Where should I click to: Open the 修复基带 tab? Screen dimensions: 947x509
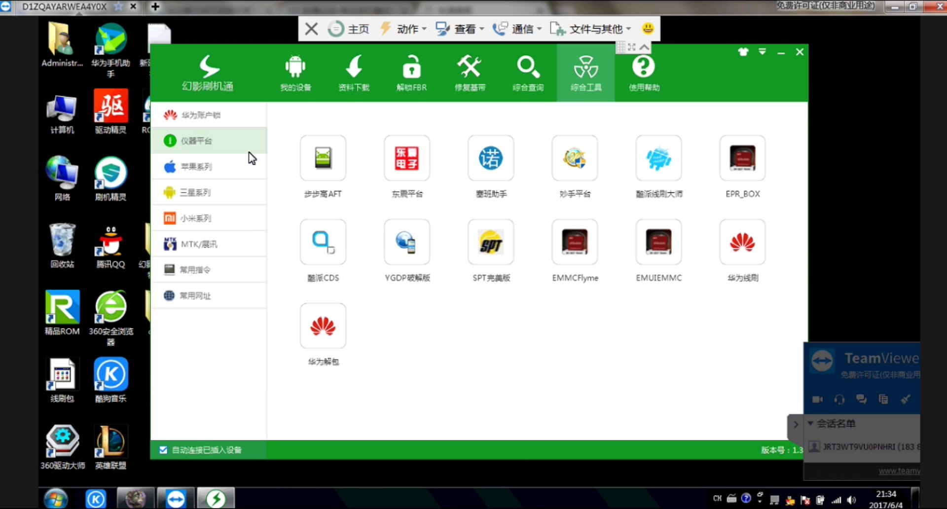(x=470, y=73)
